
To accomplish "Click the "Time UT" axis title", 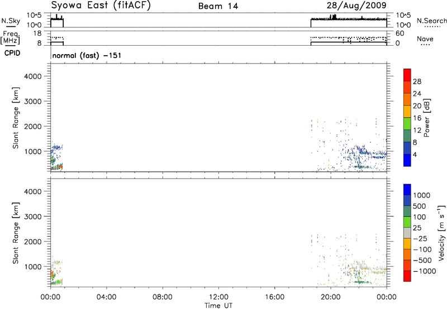I will click(x=218, y=306).
